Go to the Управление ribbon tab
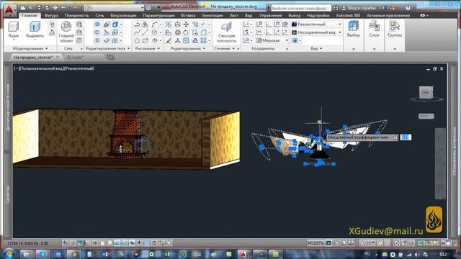This screenshot has height=259, width=461. [270, 16]
